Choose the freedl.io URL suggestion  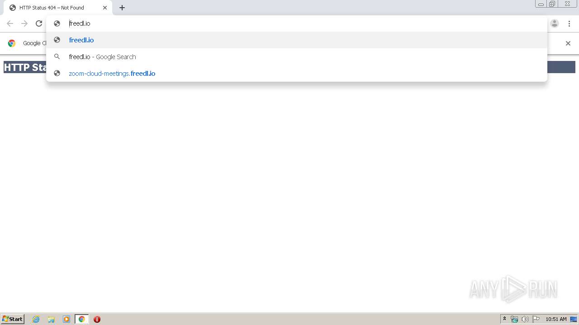[x=297, y=40]
